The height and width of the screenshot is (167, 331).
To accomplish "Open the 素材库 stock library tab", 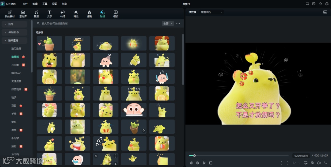I will pyautogui.click(x=23, y=14).
